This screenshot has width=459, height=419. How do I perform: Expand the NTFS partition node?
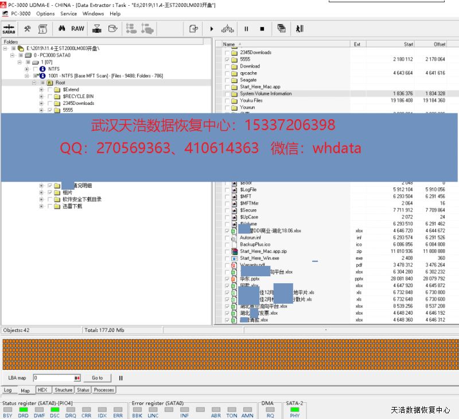(27, 69)
